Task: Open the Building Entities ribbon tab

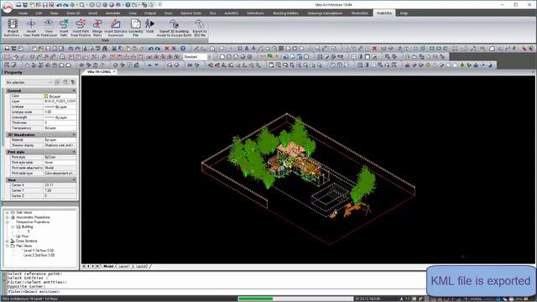Action: (285, 13)
